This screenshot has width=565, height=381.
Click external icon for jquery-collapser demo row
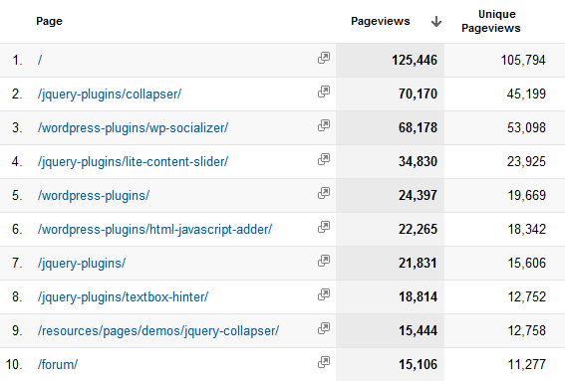[x=324, y=328]
